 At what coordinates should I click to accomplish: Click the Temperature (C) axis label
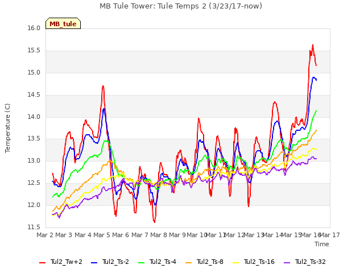7,128
